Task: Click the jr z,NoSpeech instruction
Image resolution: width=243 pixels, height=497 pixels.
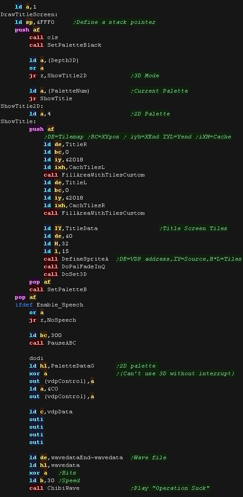Action: [x=53, y=320]
